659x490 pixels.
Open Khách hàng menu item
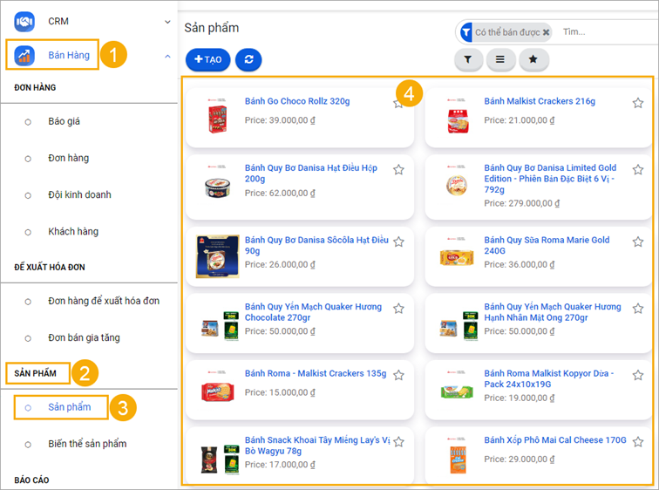73,232
